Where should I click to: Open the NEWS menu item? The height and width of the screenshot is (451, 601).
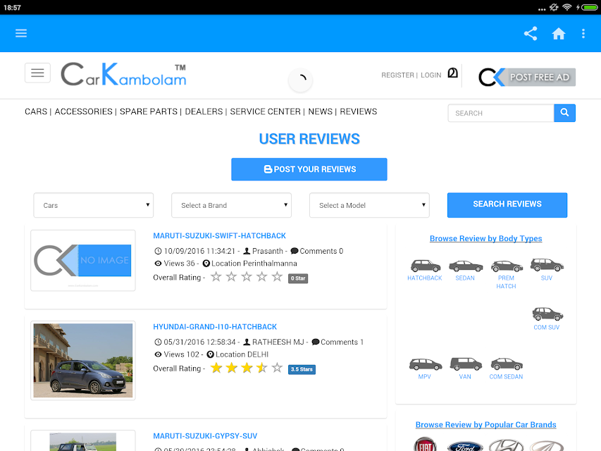click(321, 111)
